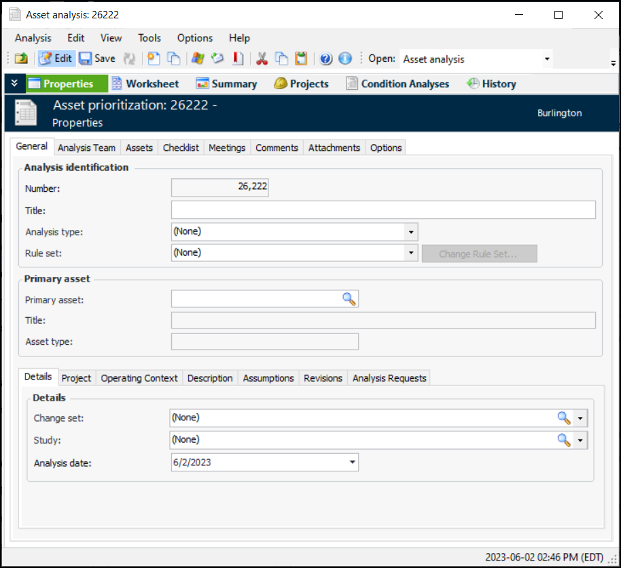This screenshot has width=621, height=568.
Task: Open the Rule set dropdown list
Action: (x=411, y=253)
